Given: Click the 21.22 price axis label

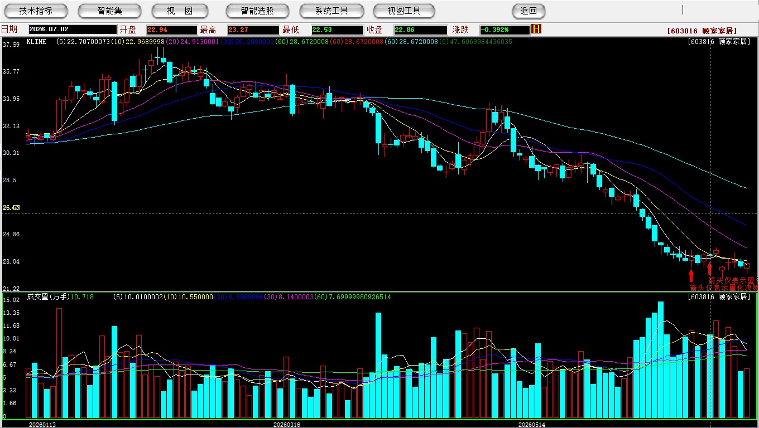Looking at the screenshot, I should (x=11, y=289).
